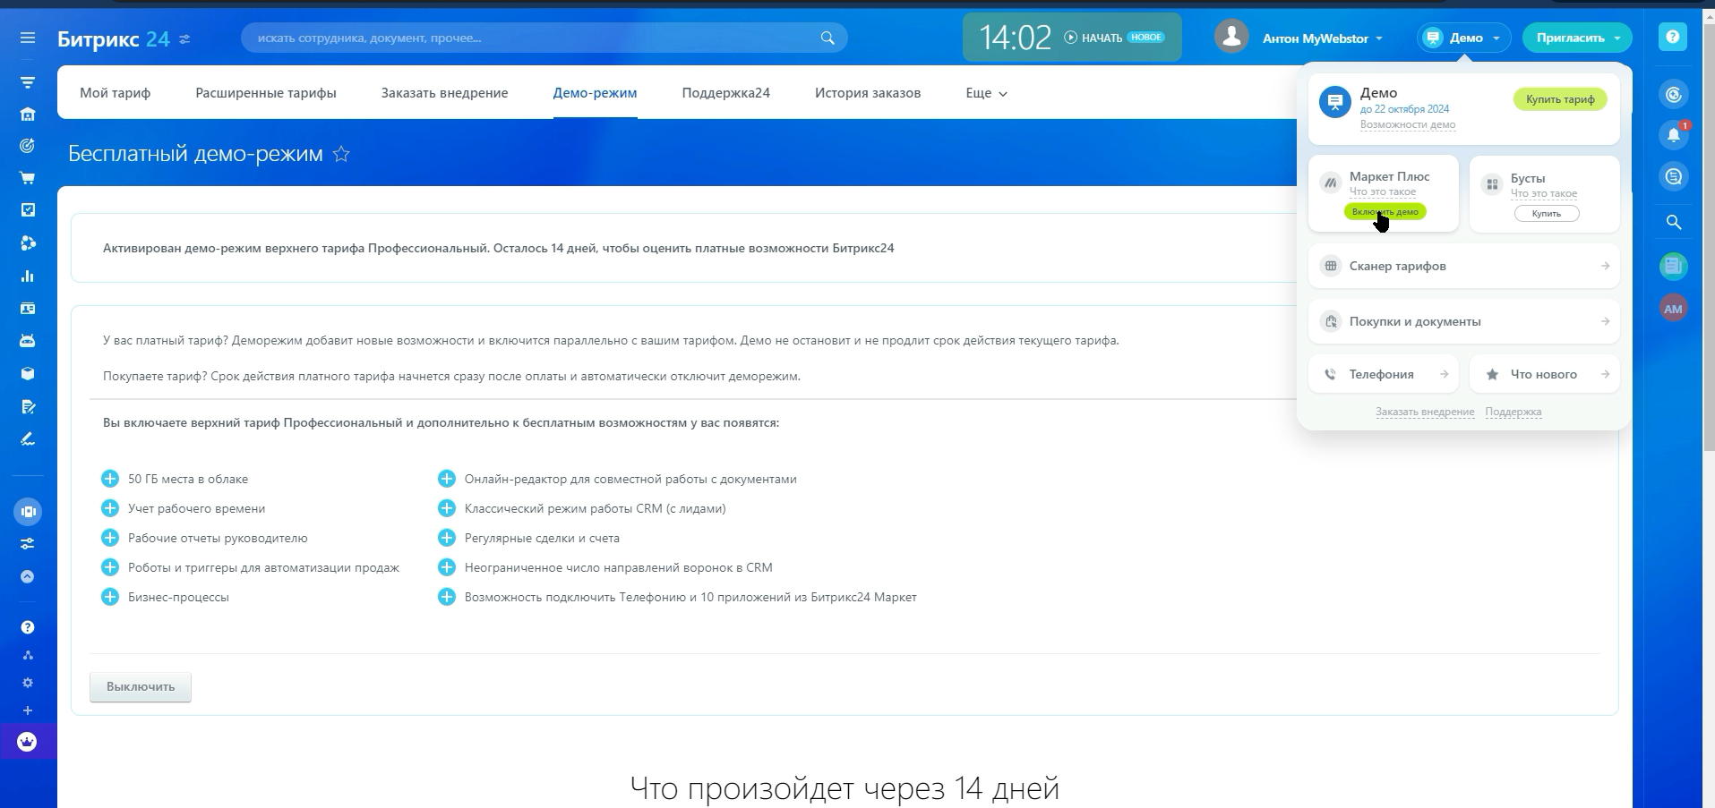1715x808 pixels.
Task: Click the search magnifier in right panel
Action: (x=1674, y=222)
